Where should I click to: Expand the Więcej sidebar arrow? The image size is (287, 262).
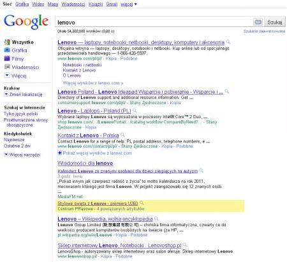coord(7,75)
